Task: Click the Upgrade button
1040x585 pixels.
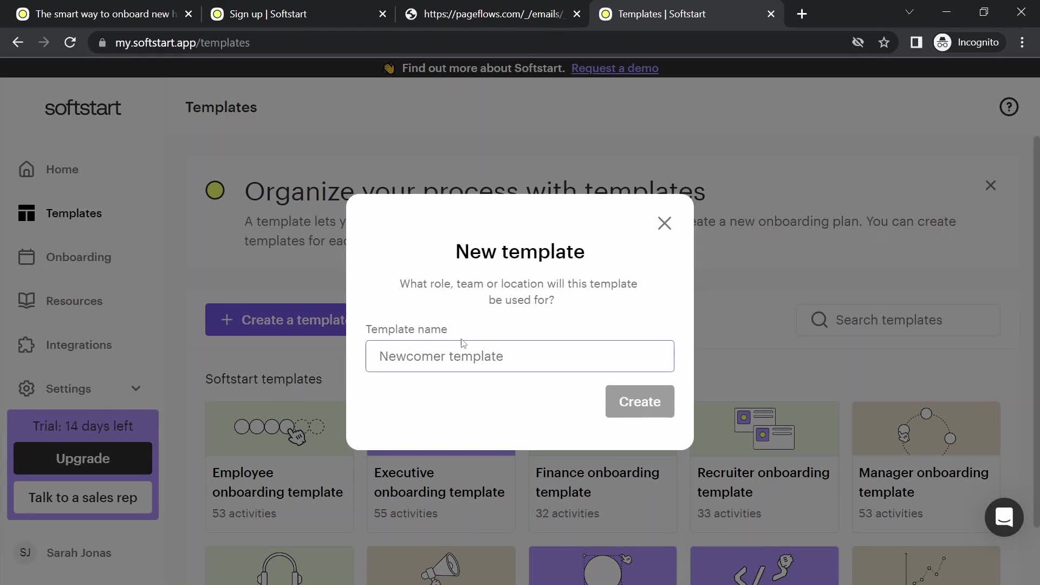Action: 83,458
